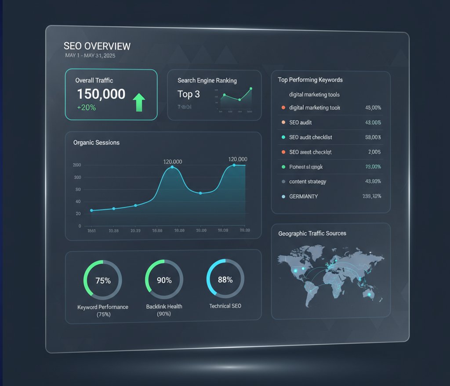Click the Overall Traffic 150,000 card

pyautogui.click(x=111, y=94)
